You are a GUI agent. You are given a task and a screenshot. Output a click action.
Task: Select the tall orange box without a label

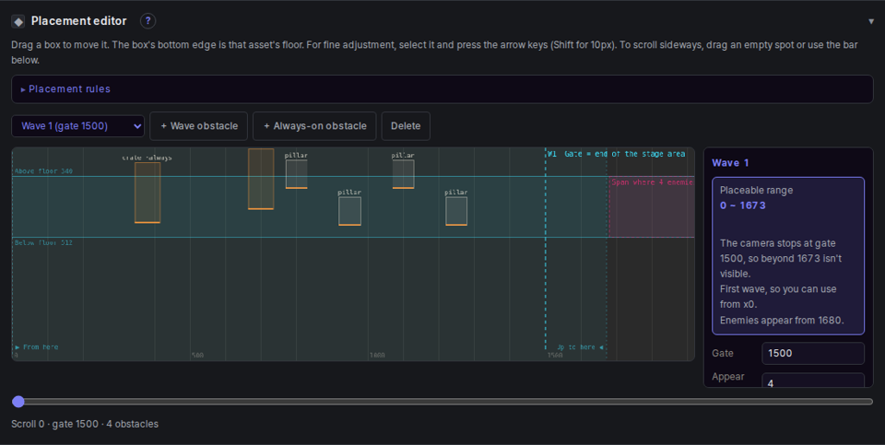click(261, 179)
